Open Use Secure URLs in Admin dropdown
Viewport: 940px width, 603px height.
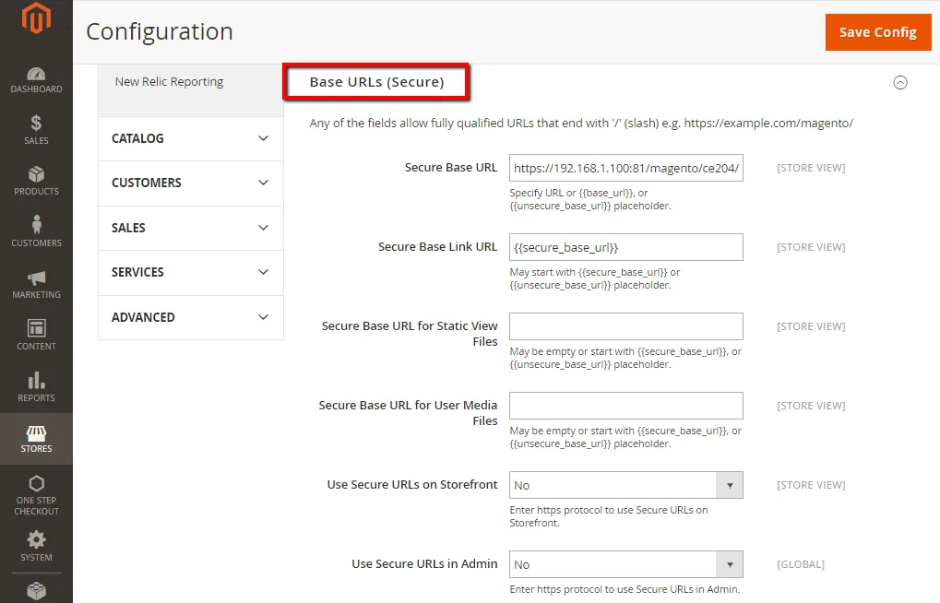[x=625, y=564]
